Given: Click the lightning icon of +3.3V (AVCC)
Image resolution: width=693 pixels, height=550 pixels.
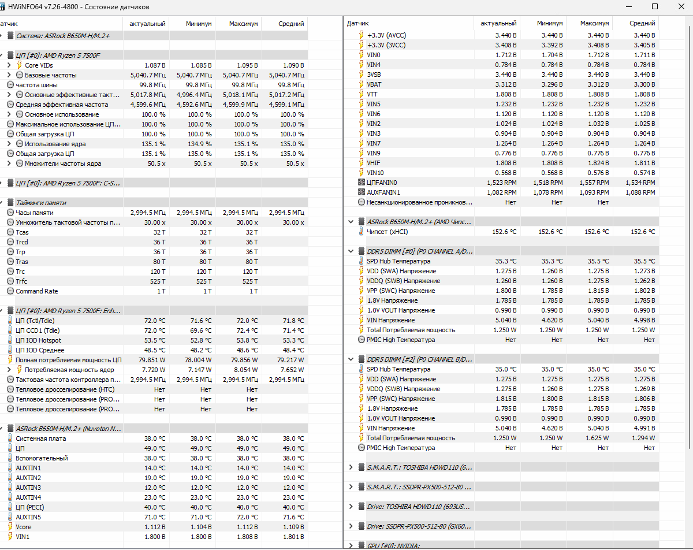Looking at the screenshot, I should click(362, 35).
